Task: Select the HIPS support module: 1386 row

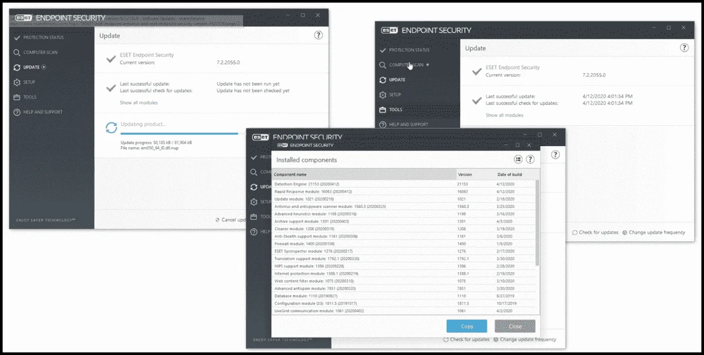Action: [x=404, y=265]
